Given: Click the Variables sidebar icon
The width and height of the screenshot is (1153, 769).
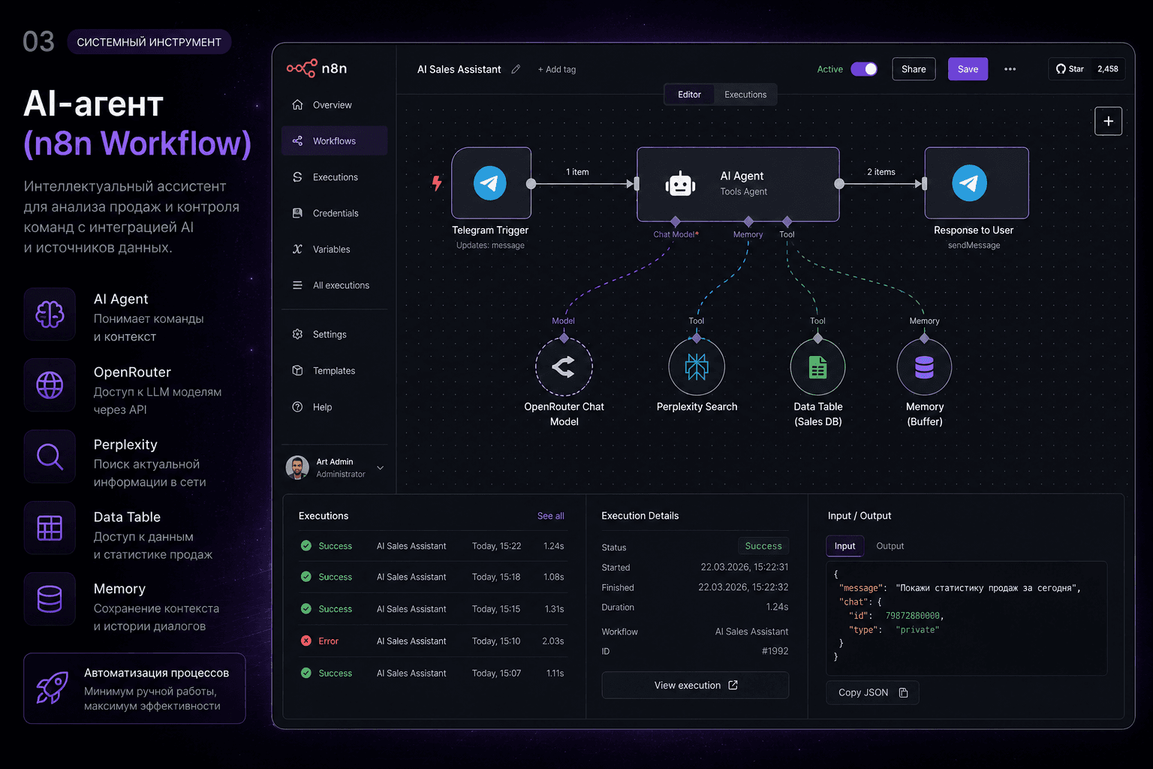Looking at the screenshot, I should point(297,249).
